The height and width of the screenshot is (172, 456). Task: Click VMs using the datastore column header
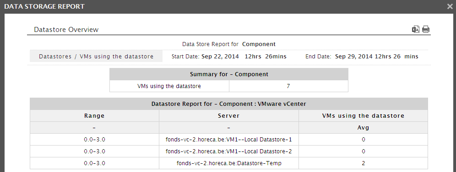363,116
